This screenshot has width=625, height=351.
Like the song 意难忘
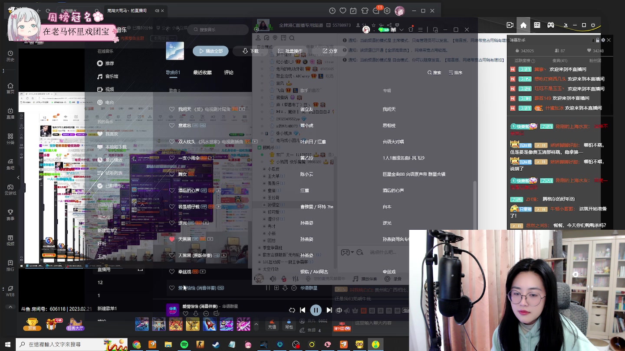[x=172, y=125]
